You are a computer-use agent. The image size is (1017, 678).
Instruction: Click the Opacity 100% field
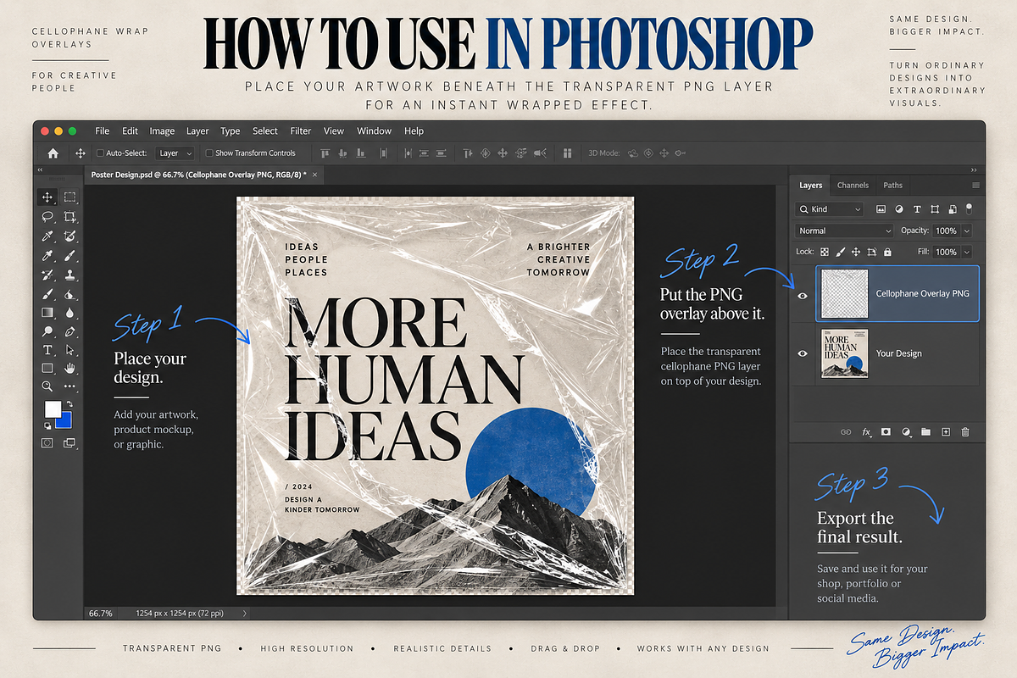click(x=946, y=231)
